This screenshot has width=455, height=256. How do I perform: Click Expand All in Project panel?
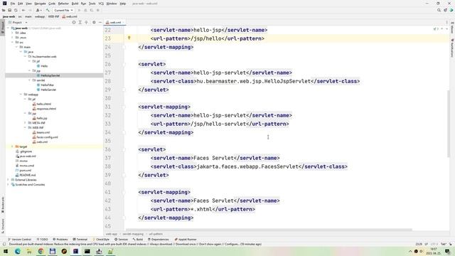[x=80, y=22]
